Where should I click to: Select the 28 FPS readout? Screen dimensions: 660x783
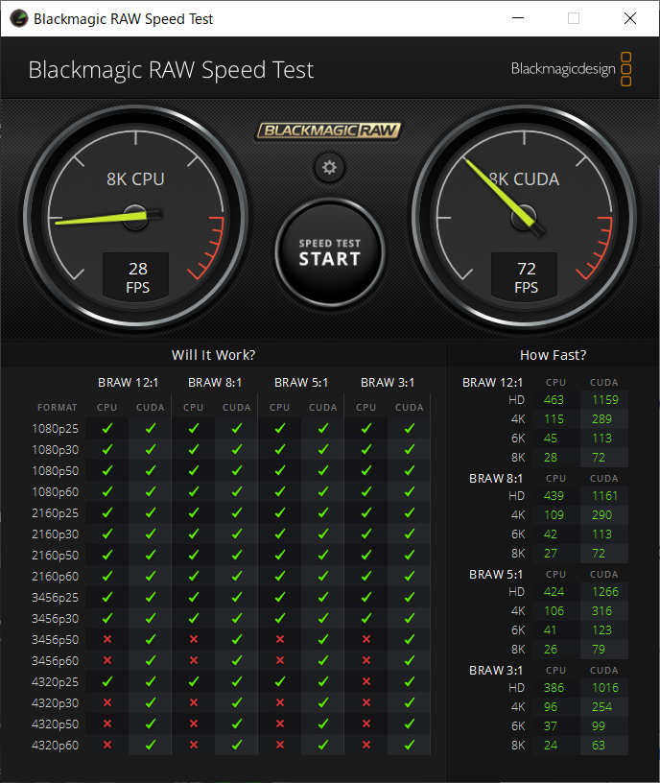(x=136, y=277)
